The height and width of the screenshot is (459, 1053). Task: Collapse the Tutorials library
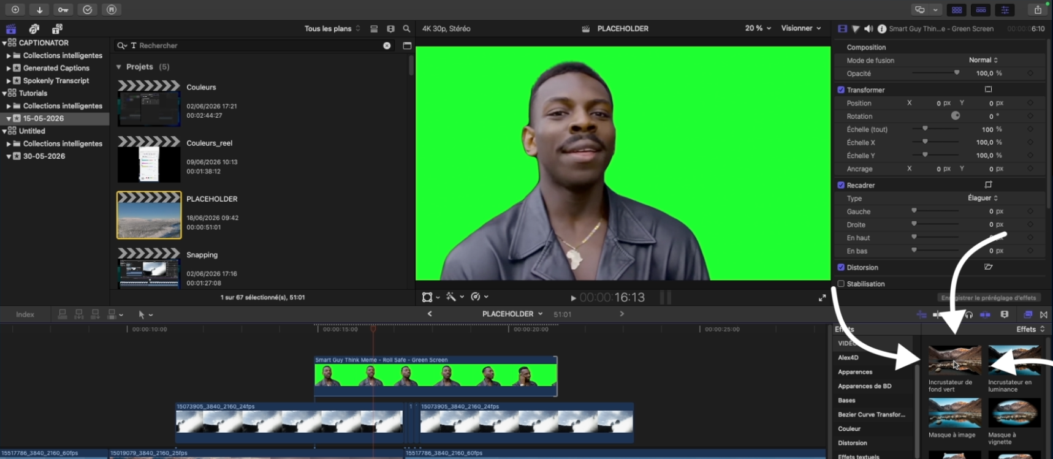(x=4, y=93)
